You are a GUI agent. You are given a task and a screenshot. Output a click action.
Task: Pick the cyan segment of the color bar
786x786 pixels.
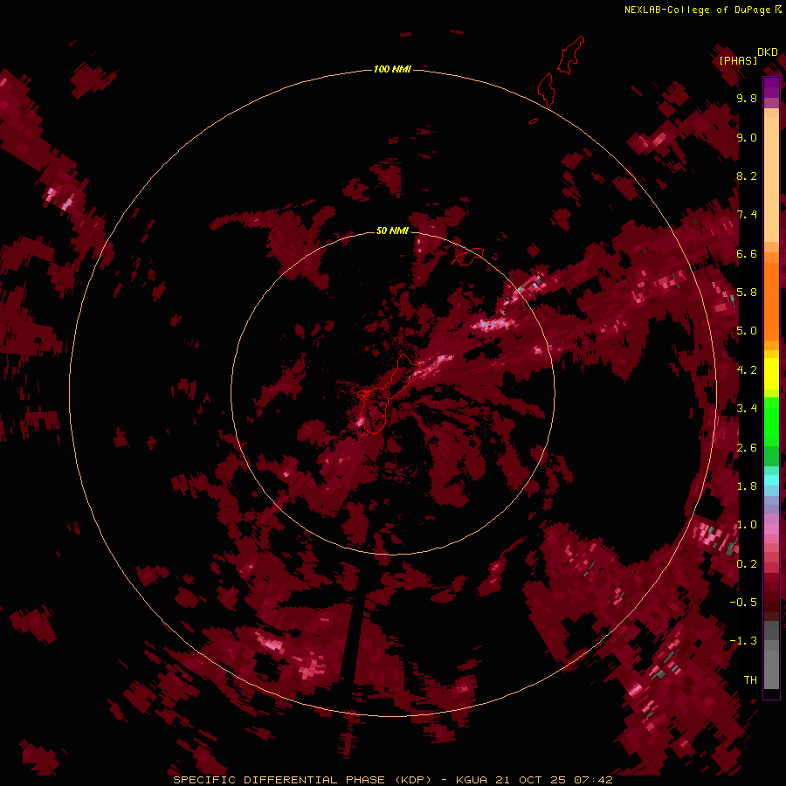click(x=771, y=480)
